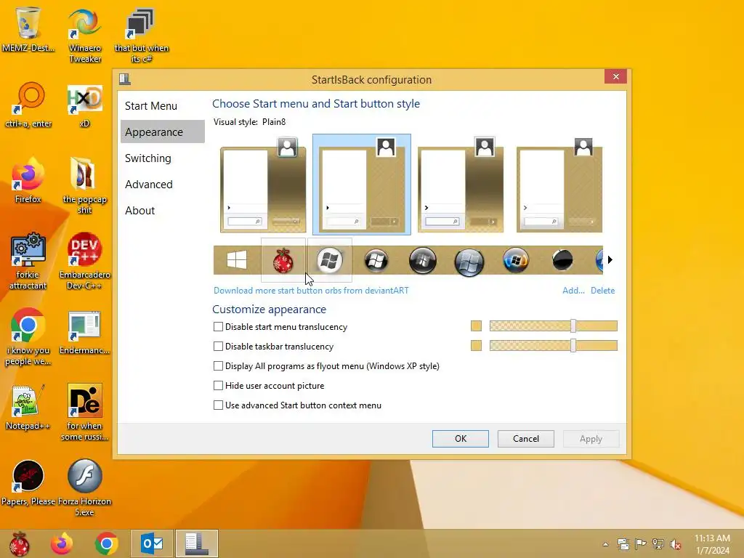Screen dimensions: 744x558
Task: Show more orbs with the right arrow
Action: coord(610,259)
